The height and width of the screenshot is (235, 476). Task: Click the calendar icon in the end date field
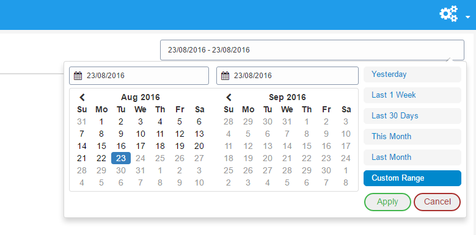tap(225, 76)
